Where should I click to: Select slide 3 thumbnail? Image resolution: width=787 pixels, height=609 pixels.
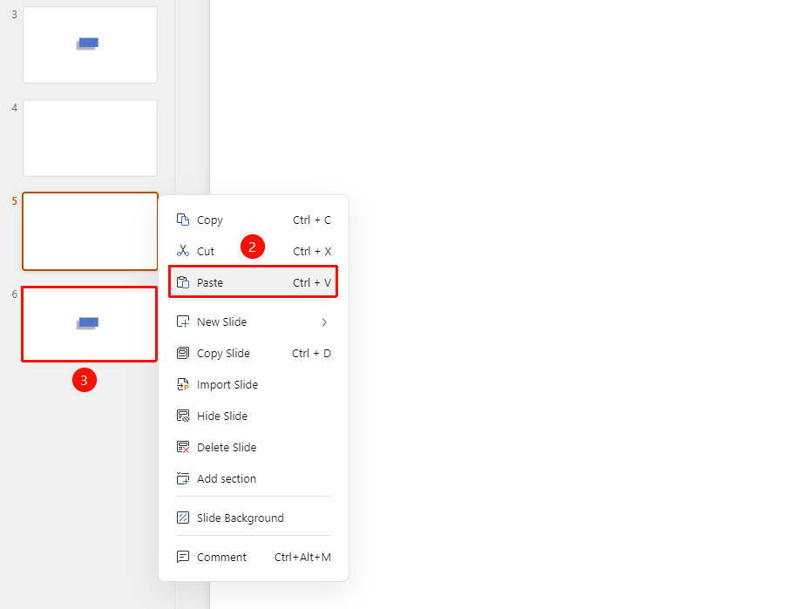coord(91,44)
